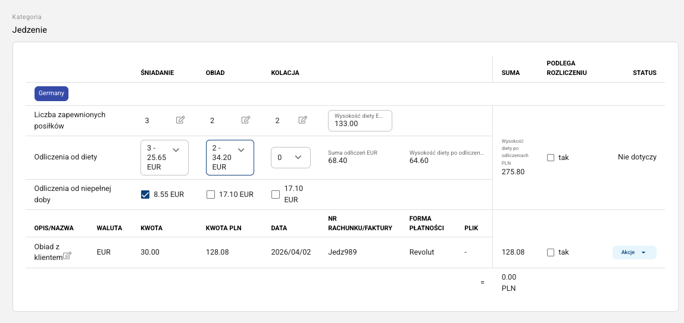
Task: Click the Germany country tag
Action: click(51, 93)
